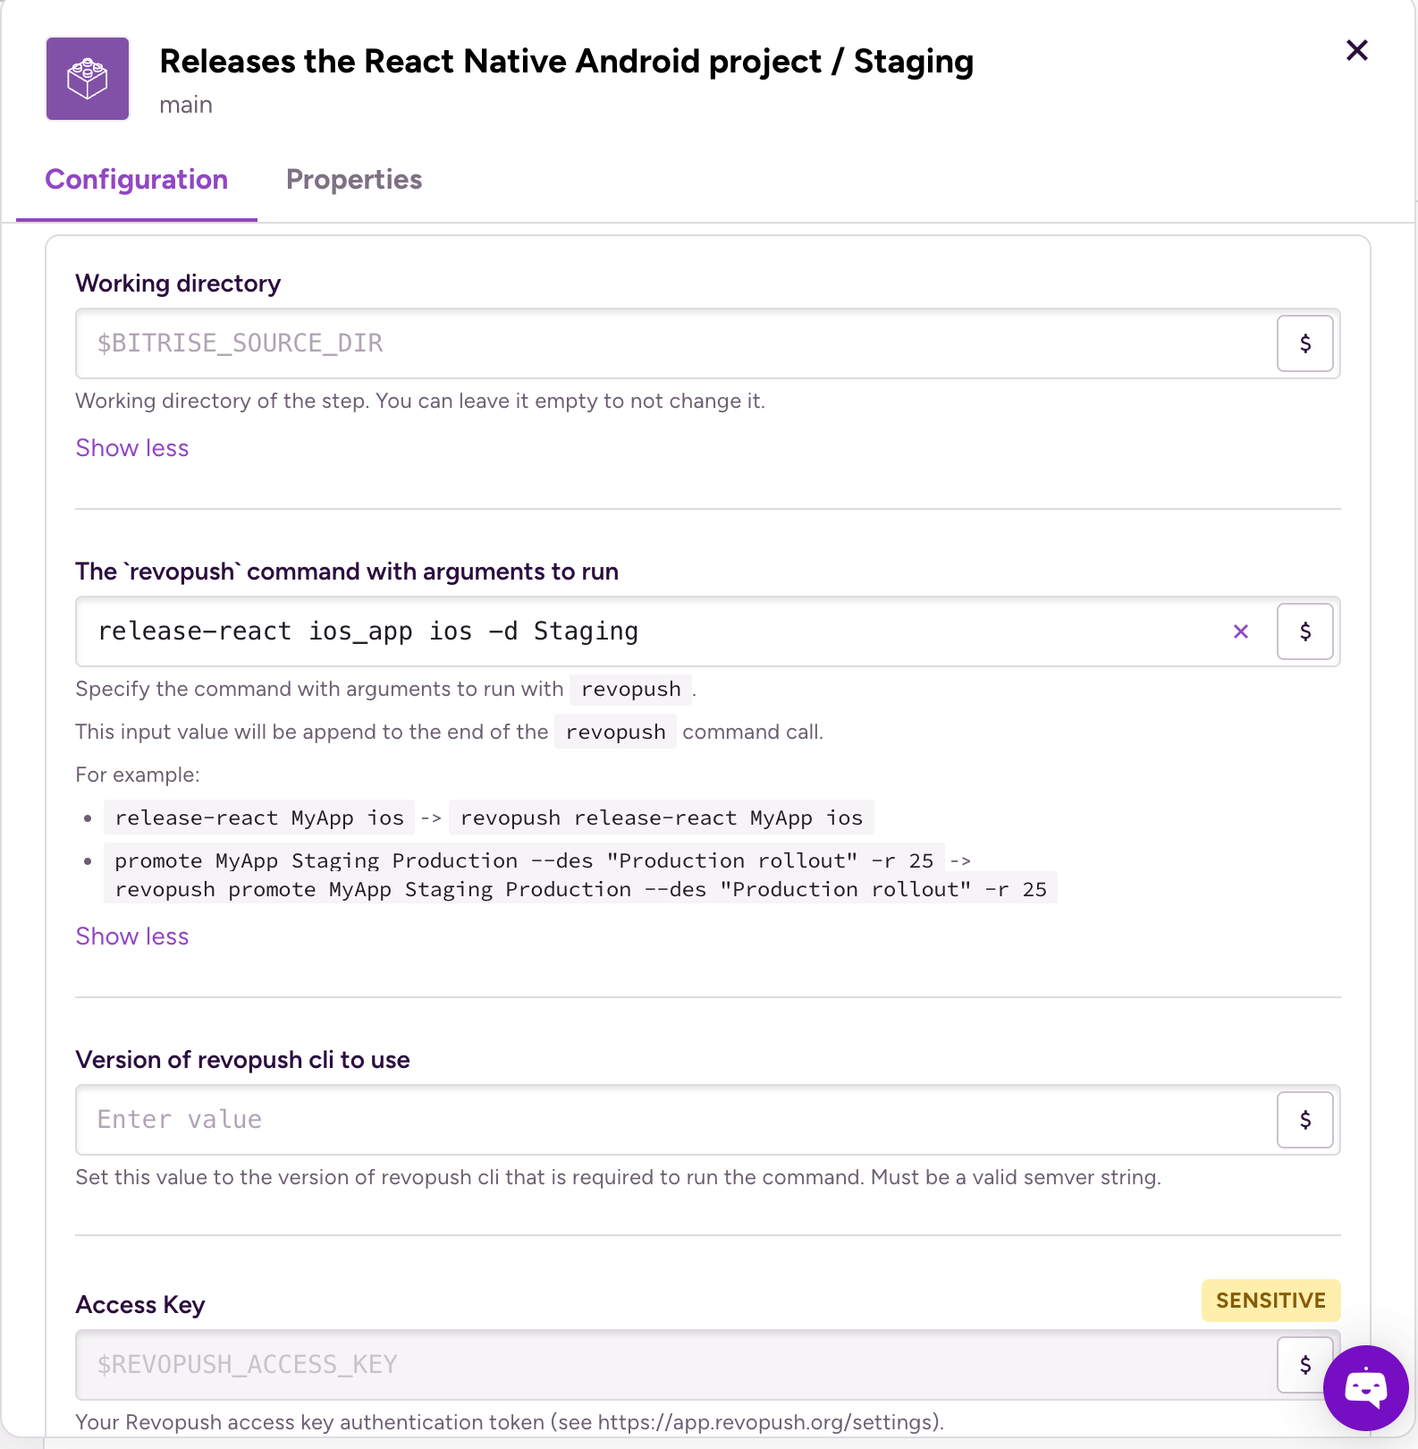The image size is (1418, 1449).
Task: Open the chat support widget
Action: click(1365, 1387)
